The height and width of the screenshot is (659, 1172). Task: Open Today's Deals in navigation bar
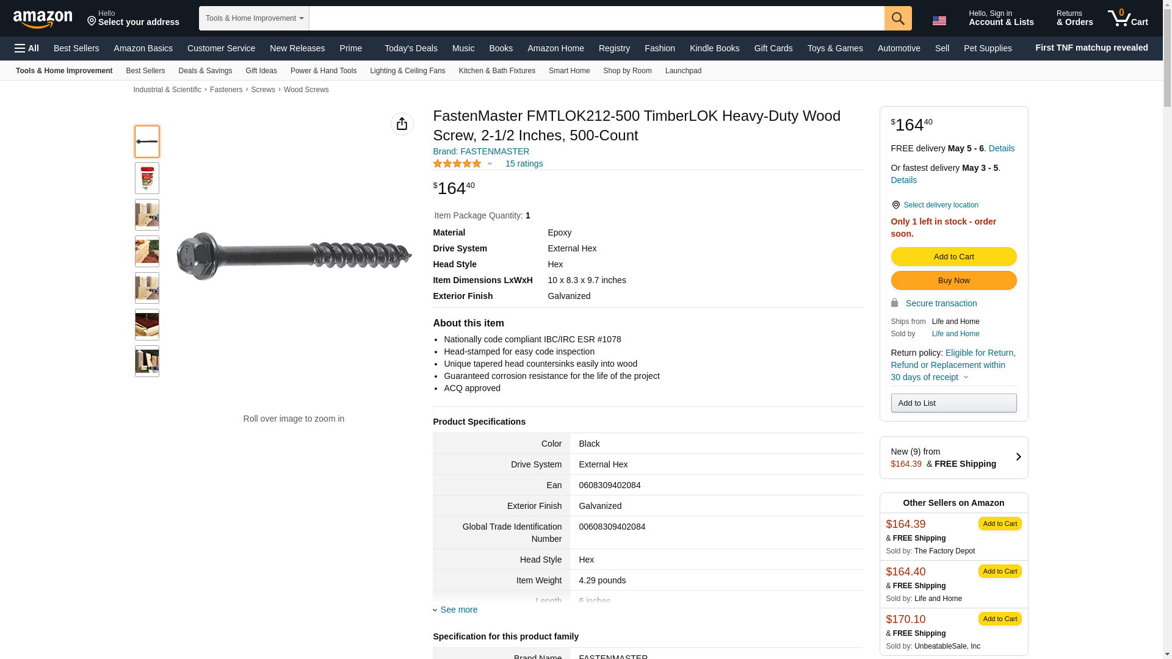tap(411, 48)
